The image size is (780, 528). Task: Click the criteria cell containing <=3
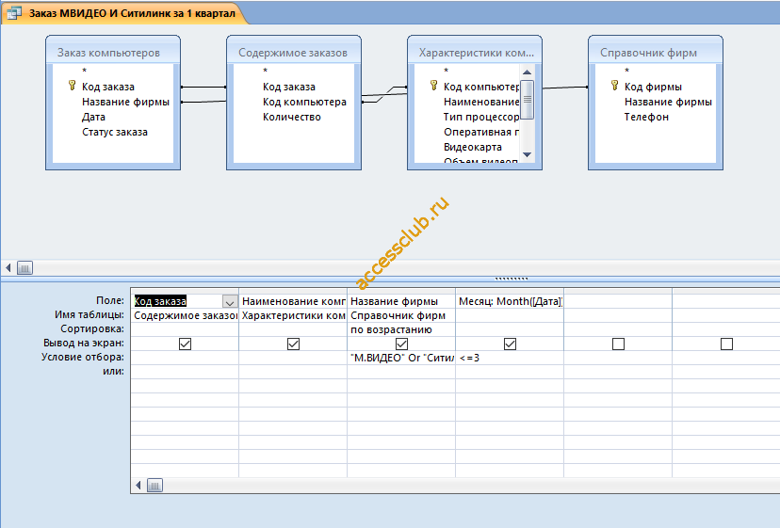[510, 358]
